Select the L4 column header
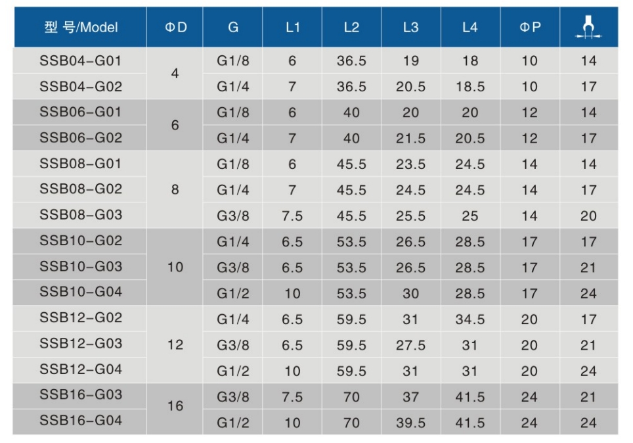The width and height of the screenshot is (633, 443). [x=469, y=28]
